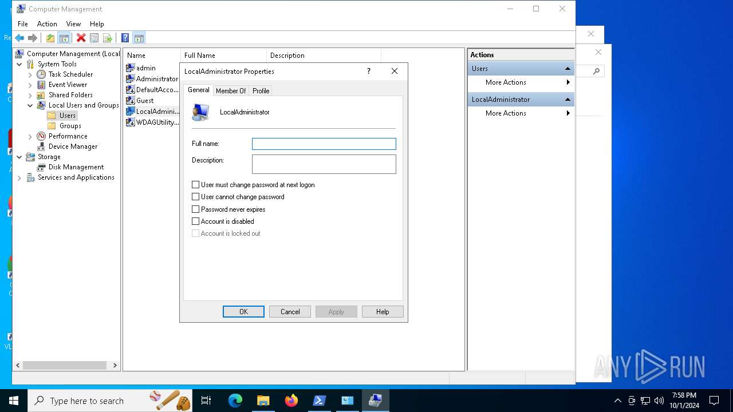Expand the Event Viewer node

click(x=30, y=85)
